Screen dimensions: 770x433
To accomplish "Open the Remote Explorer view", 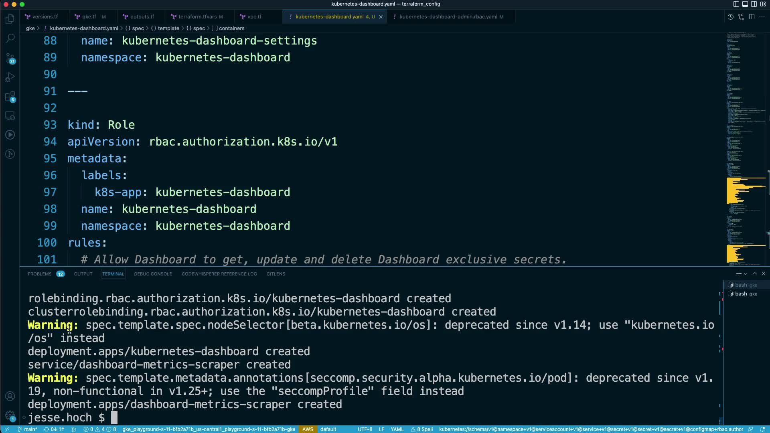I will (x=10, y=116).
